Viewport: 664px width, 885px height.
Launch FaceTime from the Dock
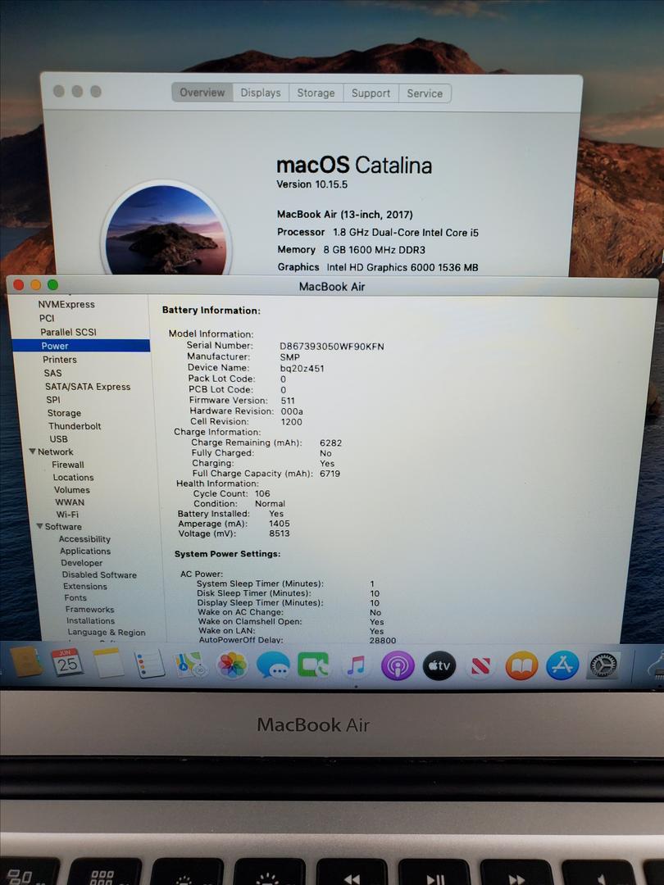pos(314,666)
